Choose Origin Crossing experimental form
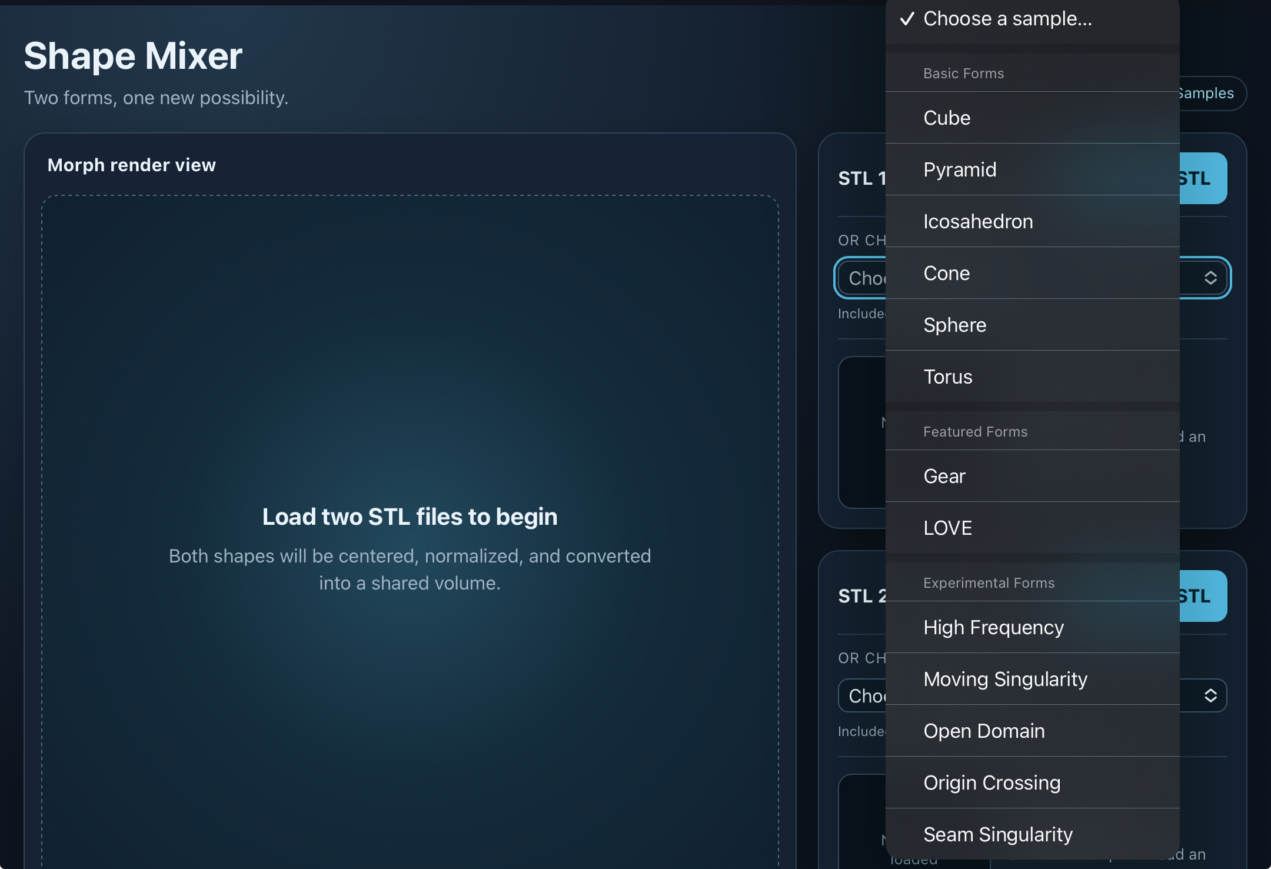The image size is (1271, 869). 1032,783
